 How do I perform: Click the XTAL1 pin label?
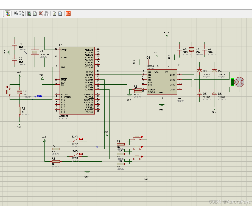(x=64, y=50)
